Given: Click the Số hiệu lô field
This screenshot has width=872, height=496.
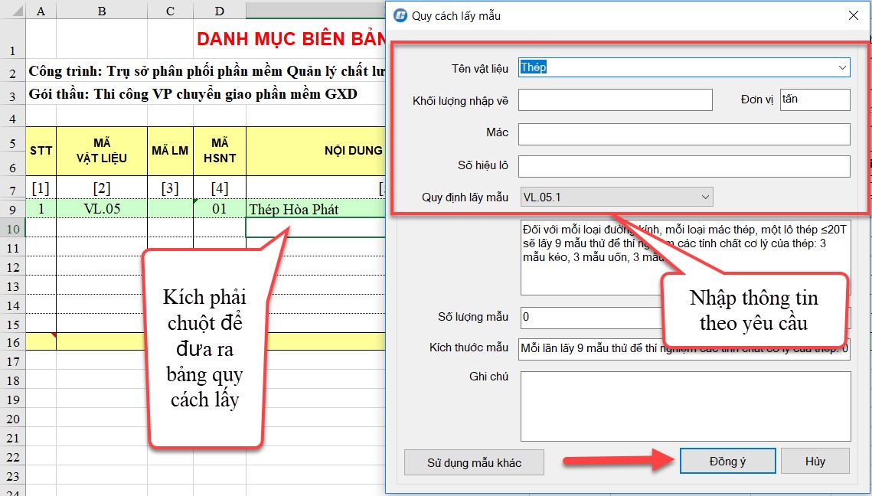Looking at the screenshot, I should click(x=684, y=167).
